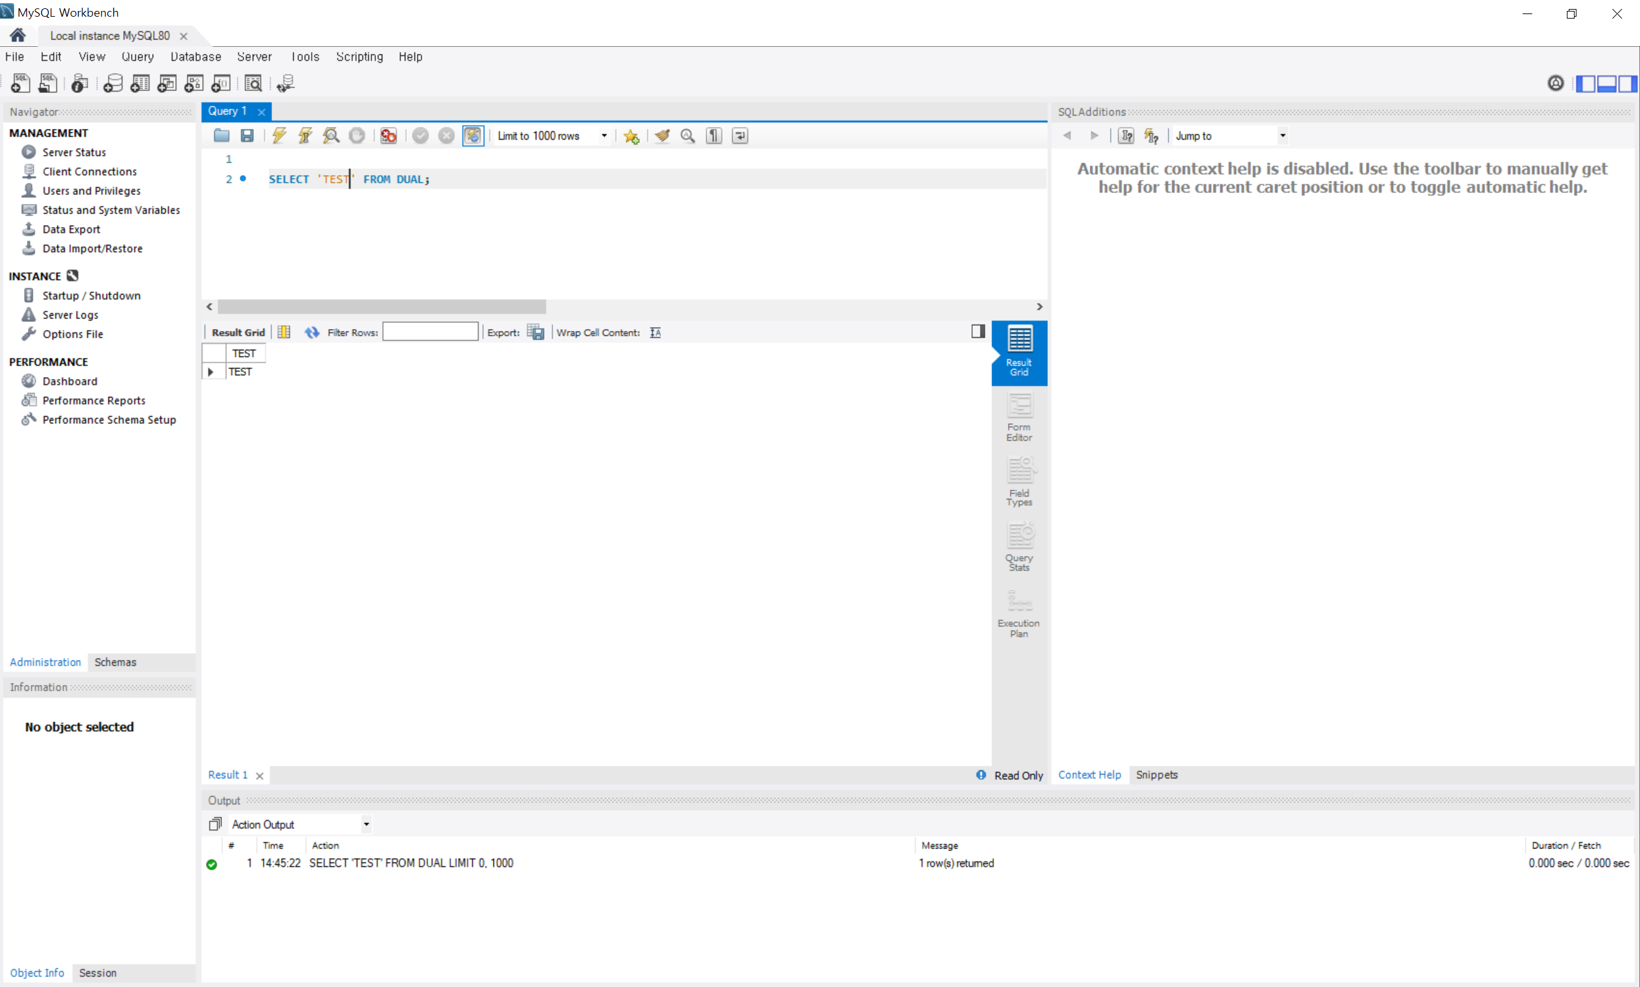Image resolution: width=1640 pixels, height=987 pixels.
Task: Save query to snippets star icon
Action: click(x=631, y=136)
